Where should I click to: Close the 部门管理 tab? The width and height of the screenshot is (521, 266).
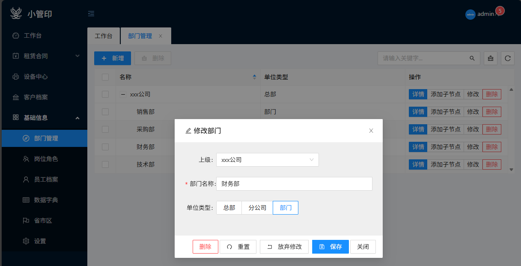pyautogui.click(x=161, y=36)
